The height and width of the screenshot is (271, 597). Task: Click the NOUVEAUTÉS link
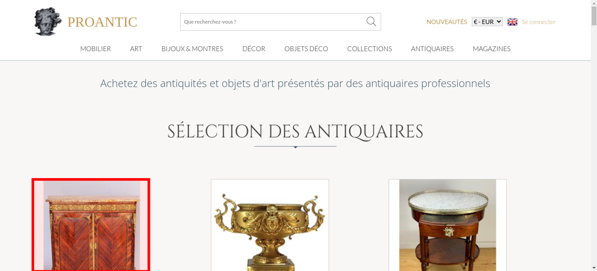click(447, 22)
